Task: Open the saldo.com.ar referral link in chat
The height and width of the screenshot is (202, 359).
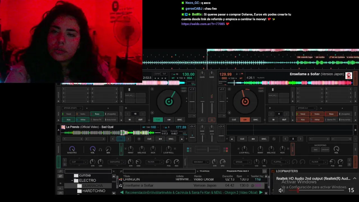Action: click(203, 24)
